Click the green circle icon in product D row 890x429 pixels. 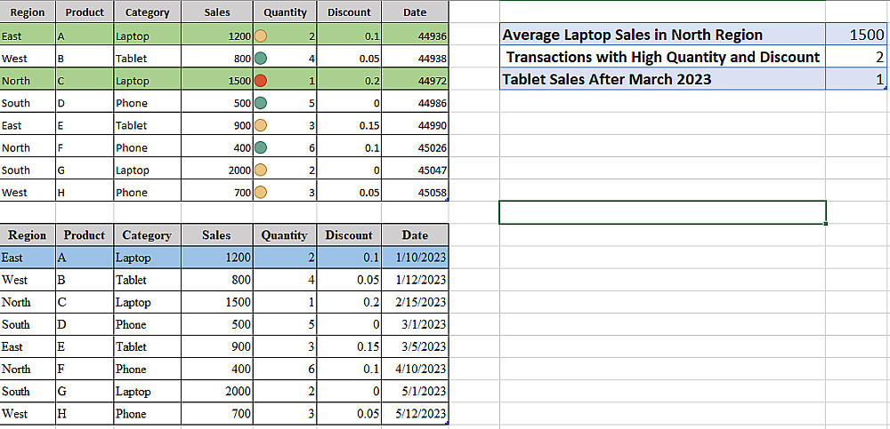click(261, 103)
